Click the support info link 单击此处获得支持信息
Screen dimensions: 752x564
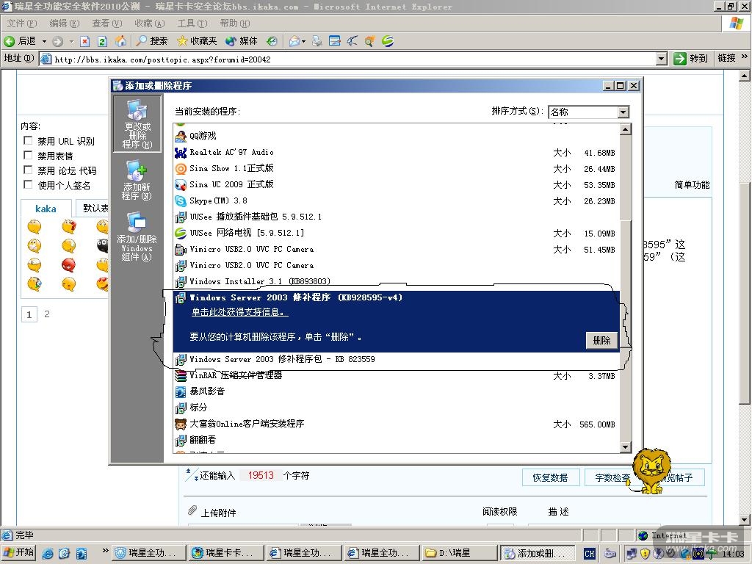pyautogui.click(x=239, y=312)
